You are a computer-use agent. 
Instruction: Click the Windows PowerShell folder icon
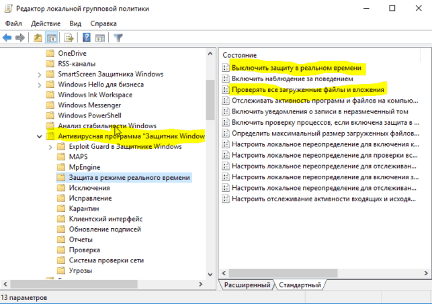coord(50,115)
